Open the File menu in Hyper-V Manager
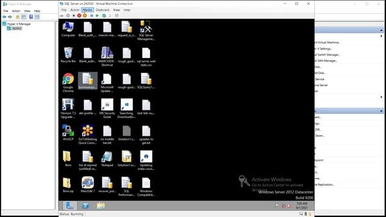386x217 pixels. click(5, 11)
